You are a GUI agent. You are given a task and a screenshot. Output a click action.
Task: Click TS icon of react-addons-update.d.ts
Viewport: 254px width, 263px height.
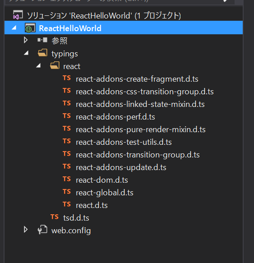point(67,166)
